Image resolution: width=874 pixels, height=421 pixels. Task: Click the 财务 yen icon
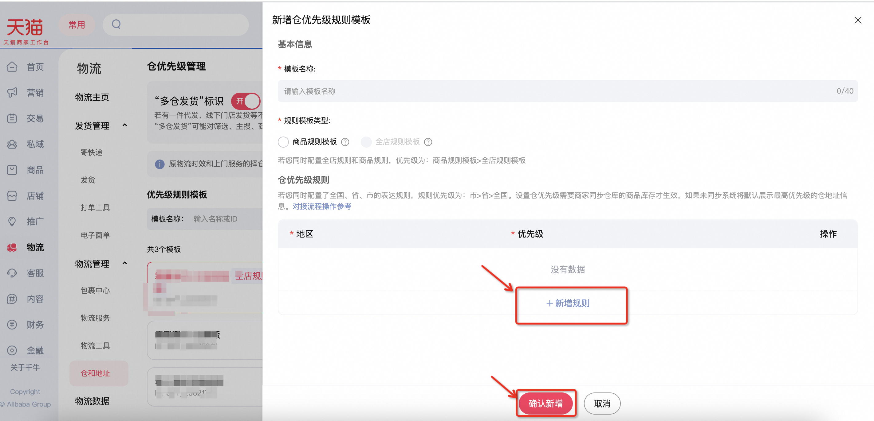point(12,324)
